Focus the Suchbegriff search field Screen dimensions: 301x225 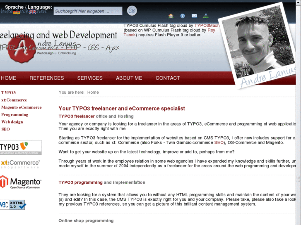point(88,11)
